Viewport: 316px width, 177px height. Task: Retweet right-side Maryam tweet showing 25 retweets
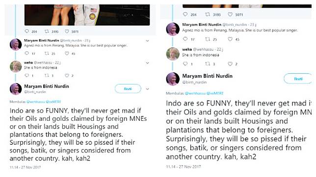(208, 39)
